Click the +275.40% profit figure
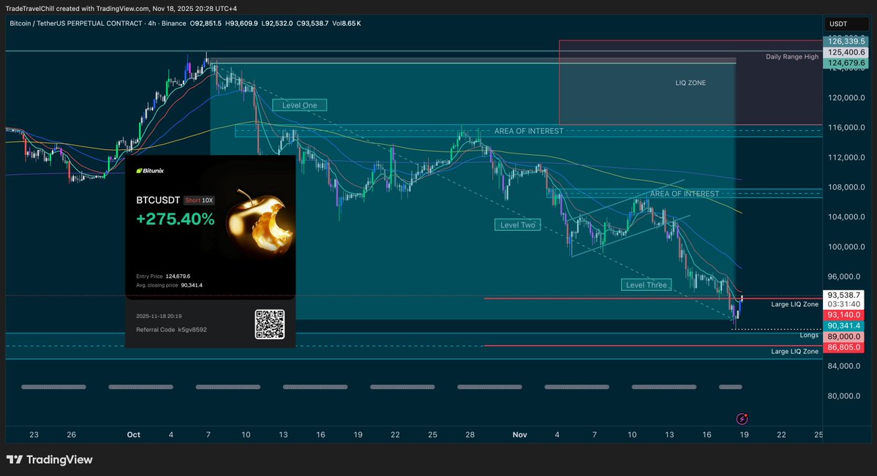Screen dimensions: 877x476 tap(175, 219)
